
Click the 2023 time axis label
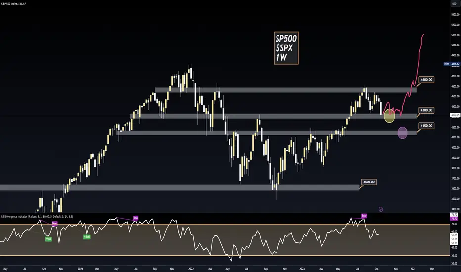pos(302,269)
